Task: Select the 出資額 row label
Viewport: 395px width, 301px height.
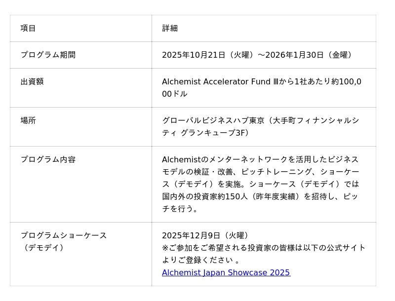Action: click(32, 81)
